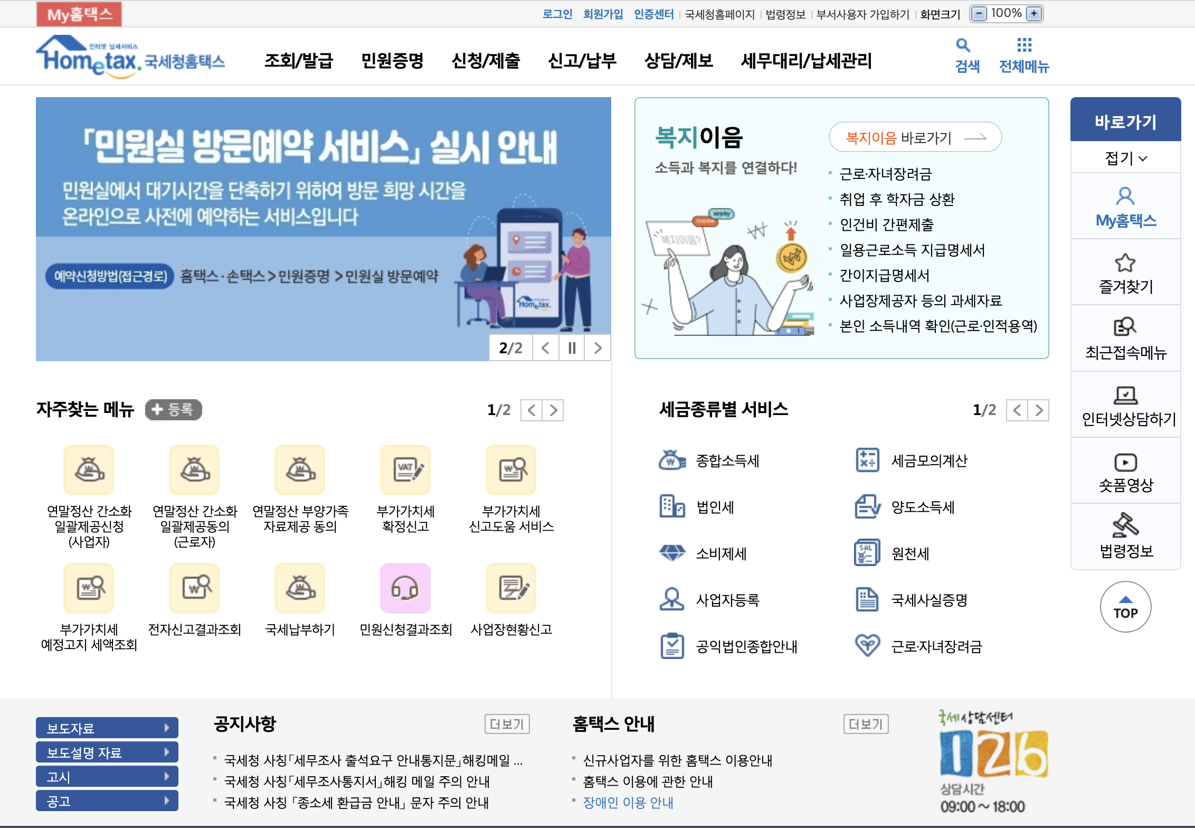Click the 종합소득세 service icon

tap(672, 460)
